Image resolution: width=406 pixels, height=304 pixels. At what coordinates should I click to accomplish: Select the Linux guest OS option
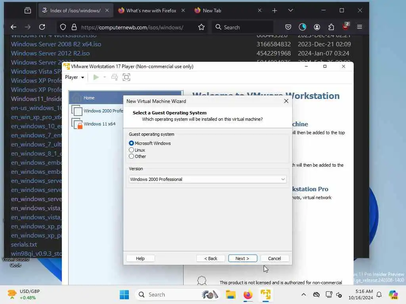(x=131, y=150)
